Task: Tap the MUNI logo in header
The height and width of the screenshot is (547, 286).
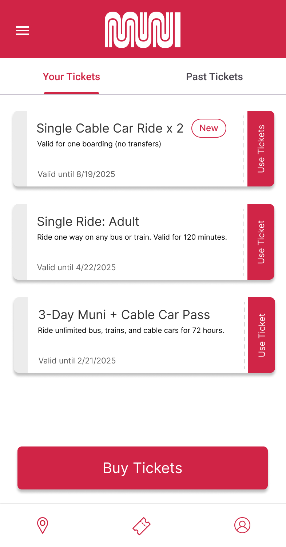Action: pos(143,30)
